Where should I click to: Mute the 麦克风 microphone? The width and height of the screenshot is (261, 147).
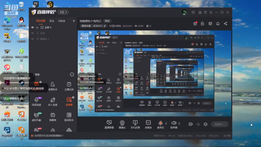(x=161, y=123)
